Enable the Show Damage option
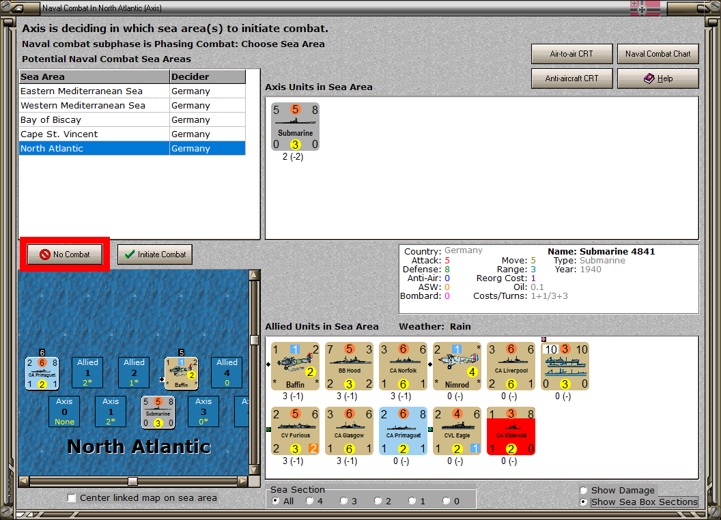The image size is (721, 520). pos(584,490)
